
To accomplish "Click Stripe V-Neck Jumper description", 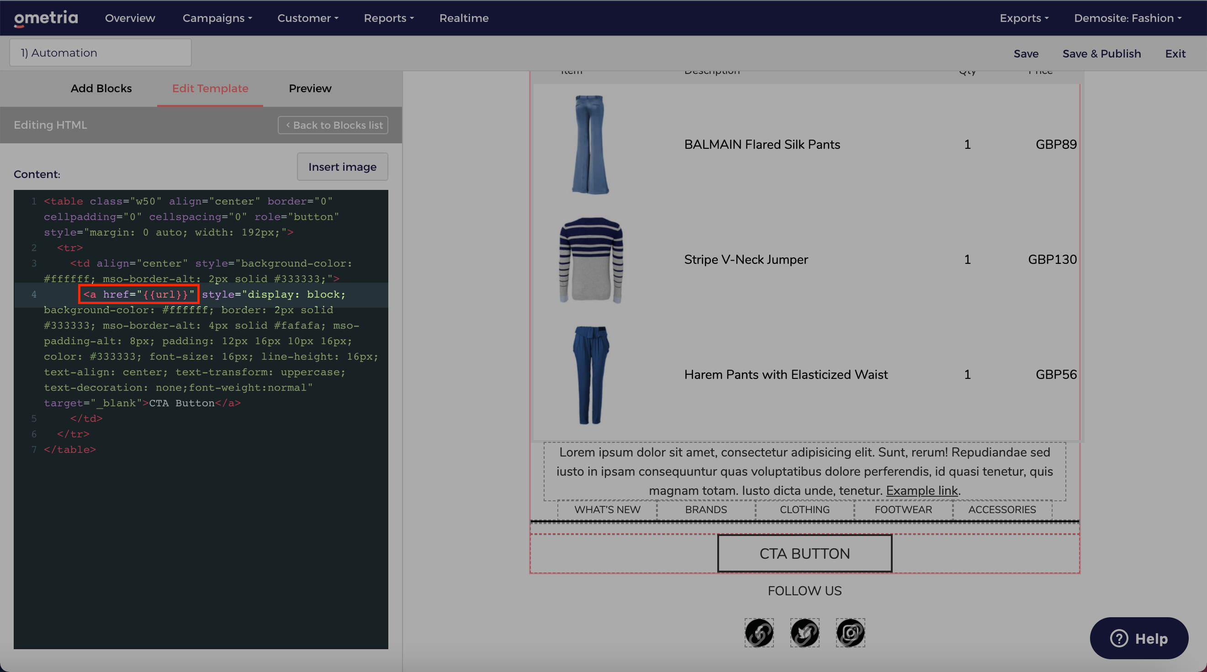I will [x=746, y=260].
